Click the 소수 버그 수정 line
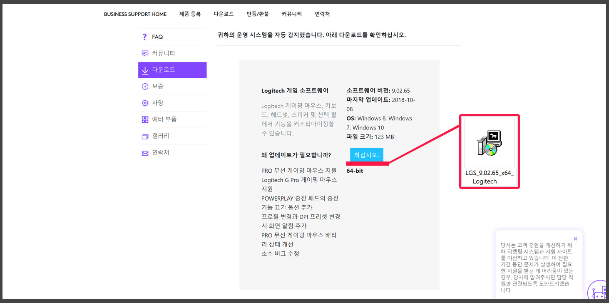 pos(280,253)
